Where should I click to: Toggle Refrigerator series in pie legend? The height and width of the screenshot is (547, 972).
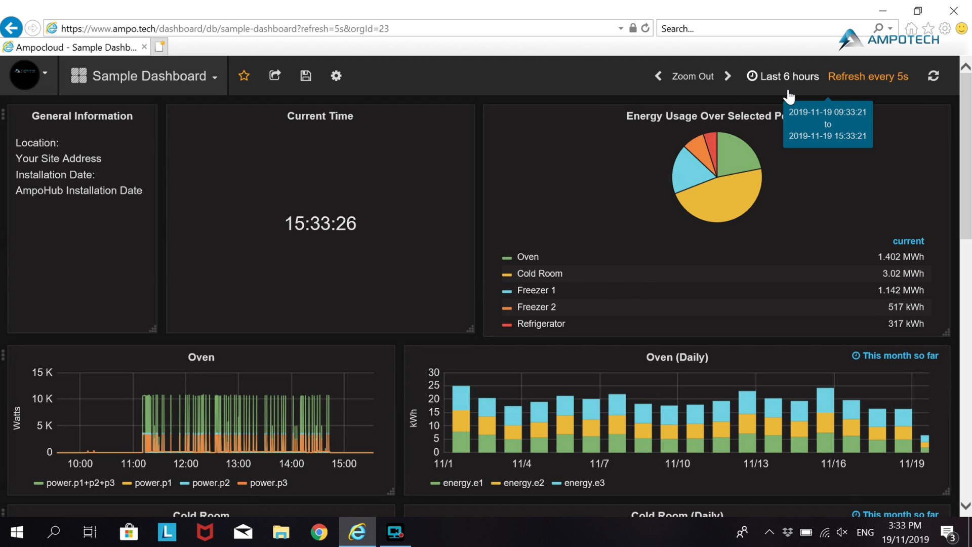point(541,324)
